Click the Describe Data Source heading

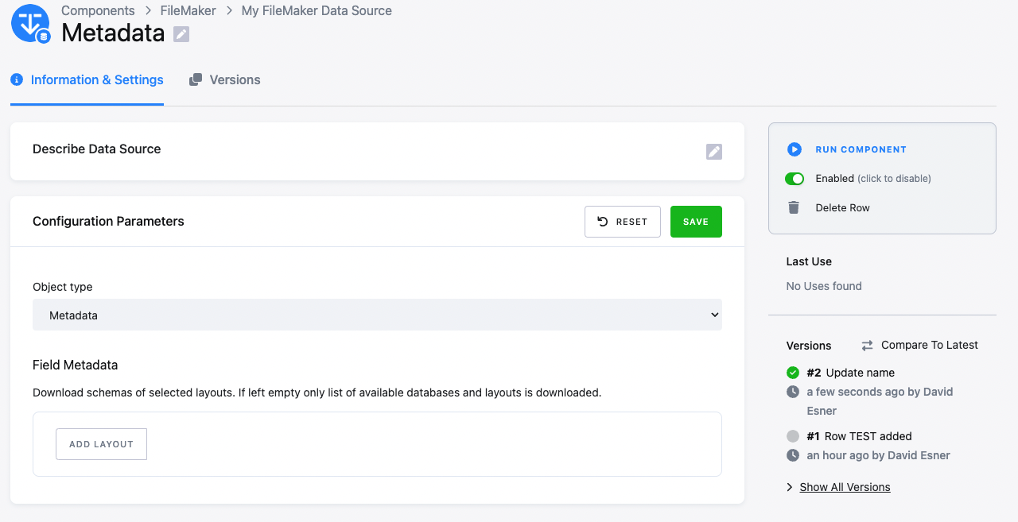[x=97, y=149]
